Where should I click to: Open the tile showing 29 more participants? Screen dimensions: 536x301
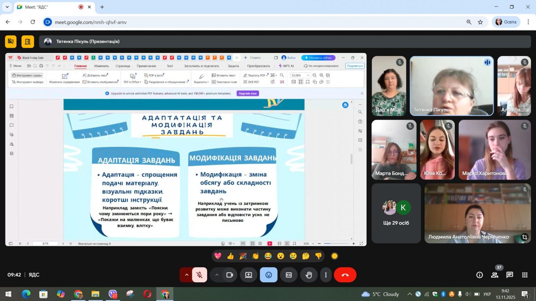396,213
